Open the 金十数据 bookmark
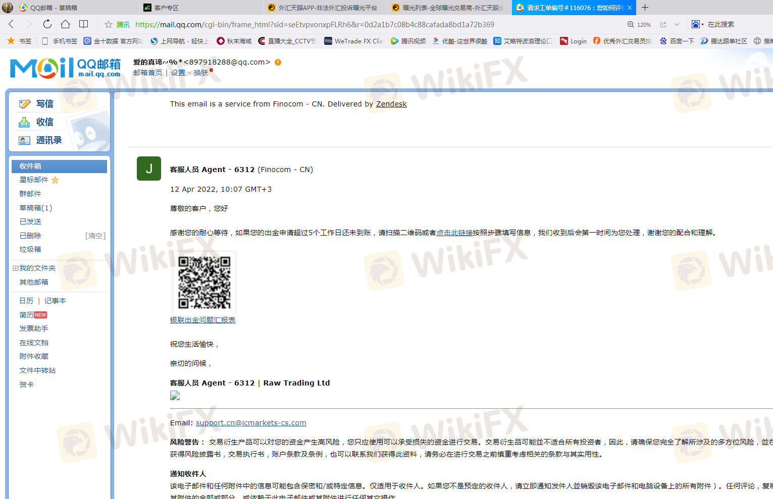Viewport: 773px width, 499px height. pos(113,41)
